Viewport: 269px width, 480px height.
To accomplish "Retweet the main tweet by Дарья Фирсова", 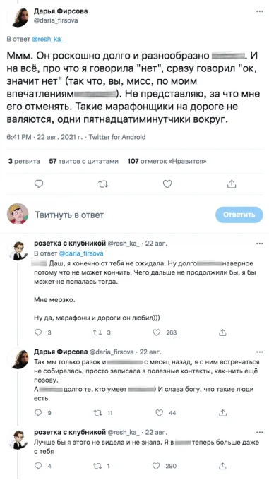I will click(x=102, y=184).
